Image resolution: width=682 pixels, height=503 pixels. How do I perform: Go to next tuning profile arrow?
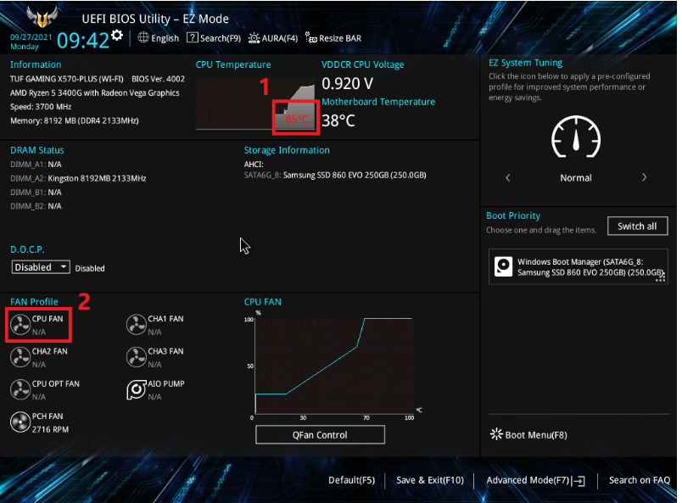tap(644, 177)
